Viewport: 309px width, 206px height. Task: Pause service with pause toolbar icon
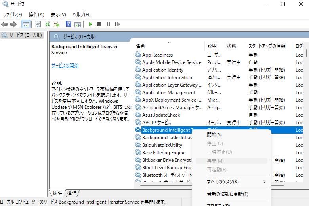[x=108, y=24]
